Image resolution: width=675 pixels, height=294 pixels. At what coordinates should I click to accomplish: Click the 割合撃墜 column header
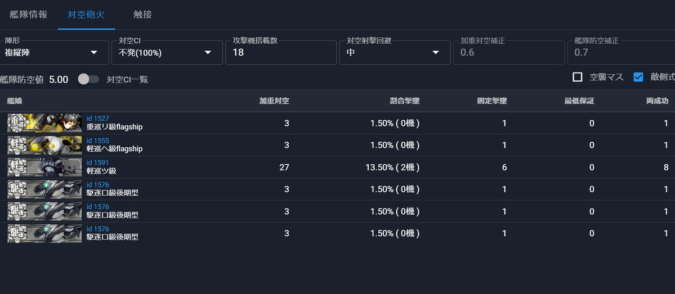tap(404, 101)
